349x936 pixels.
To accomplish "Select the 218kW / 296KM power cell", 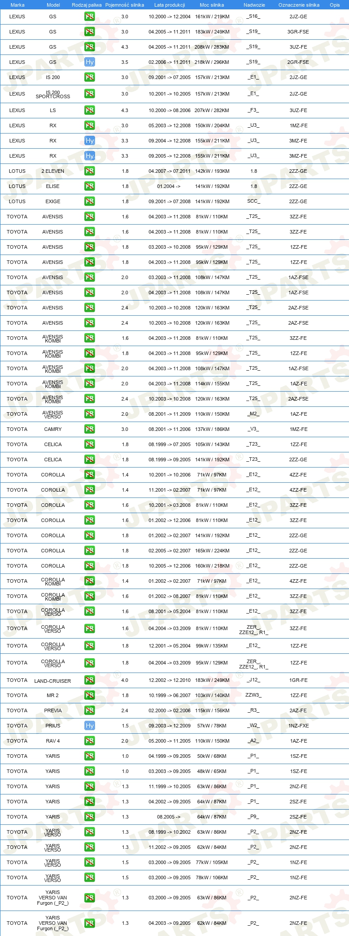I will pyautogui.click(x=212, y=62).
